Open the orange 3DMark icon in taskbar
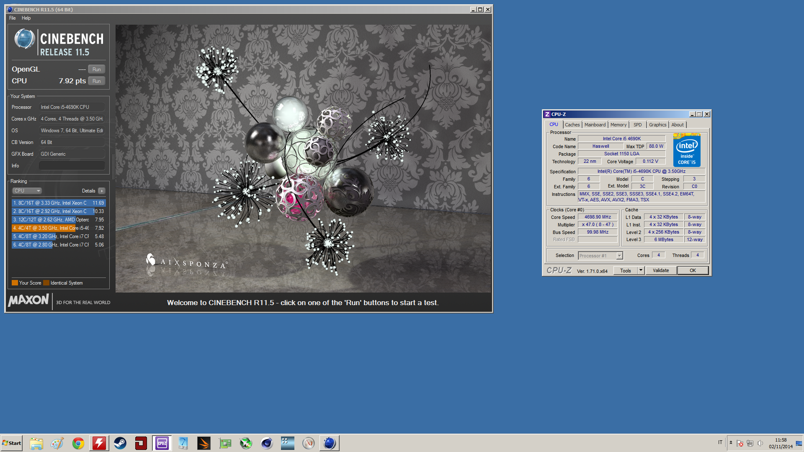This screenshot has height=452, width=804. pos(204,443)
